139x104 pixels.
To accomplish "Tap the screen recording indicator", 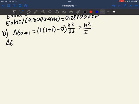I will [x=122, y=1].
